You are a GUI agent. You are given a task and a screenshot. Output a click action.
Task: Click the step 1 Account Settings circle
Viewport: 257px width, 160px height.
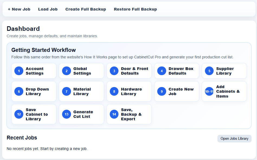19,71
